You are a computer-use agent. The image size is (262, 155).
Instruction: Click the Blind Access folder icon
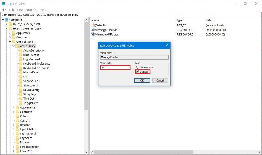point(21,55)
